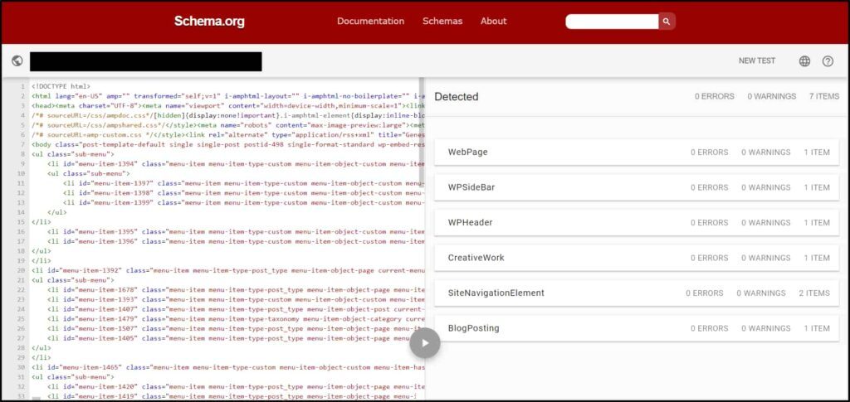
Task: Click code line with menu-item-1392
Action: [x=227, y=270]
